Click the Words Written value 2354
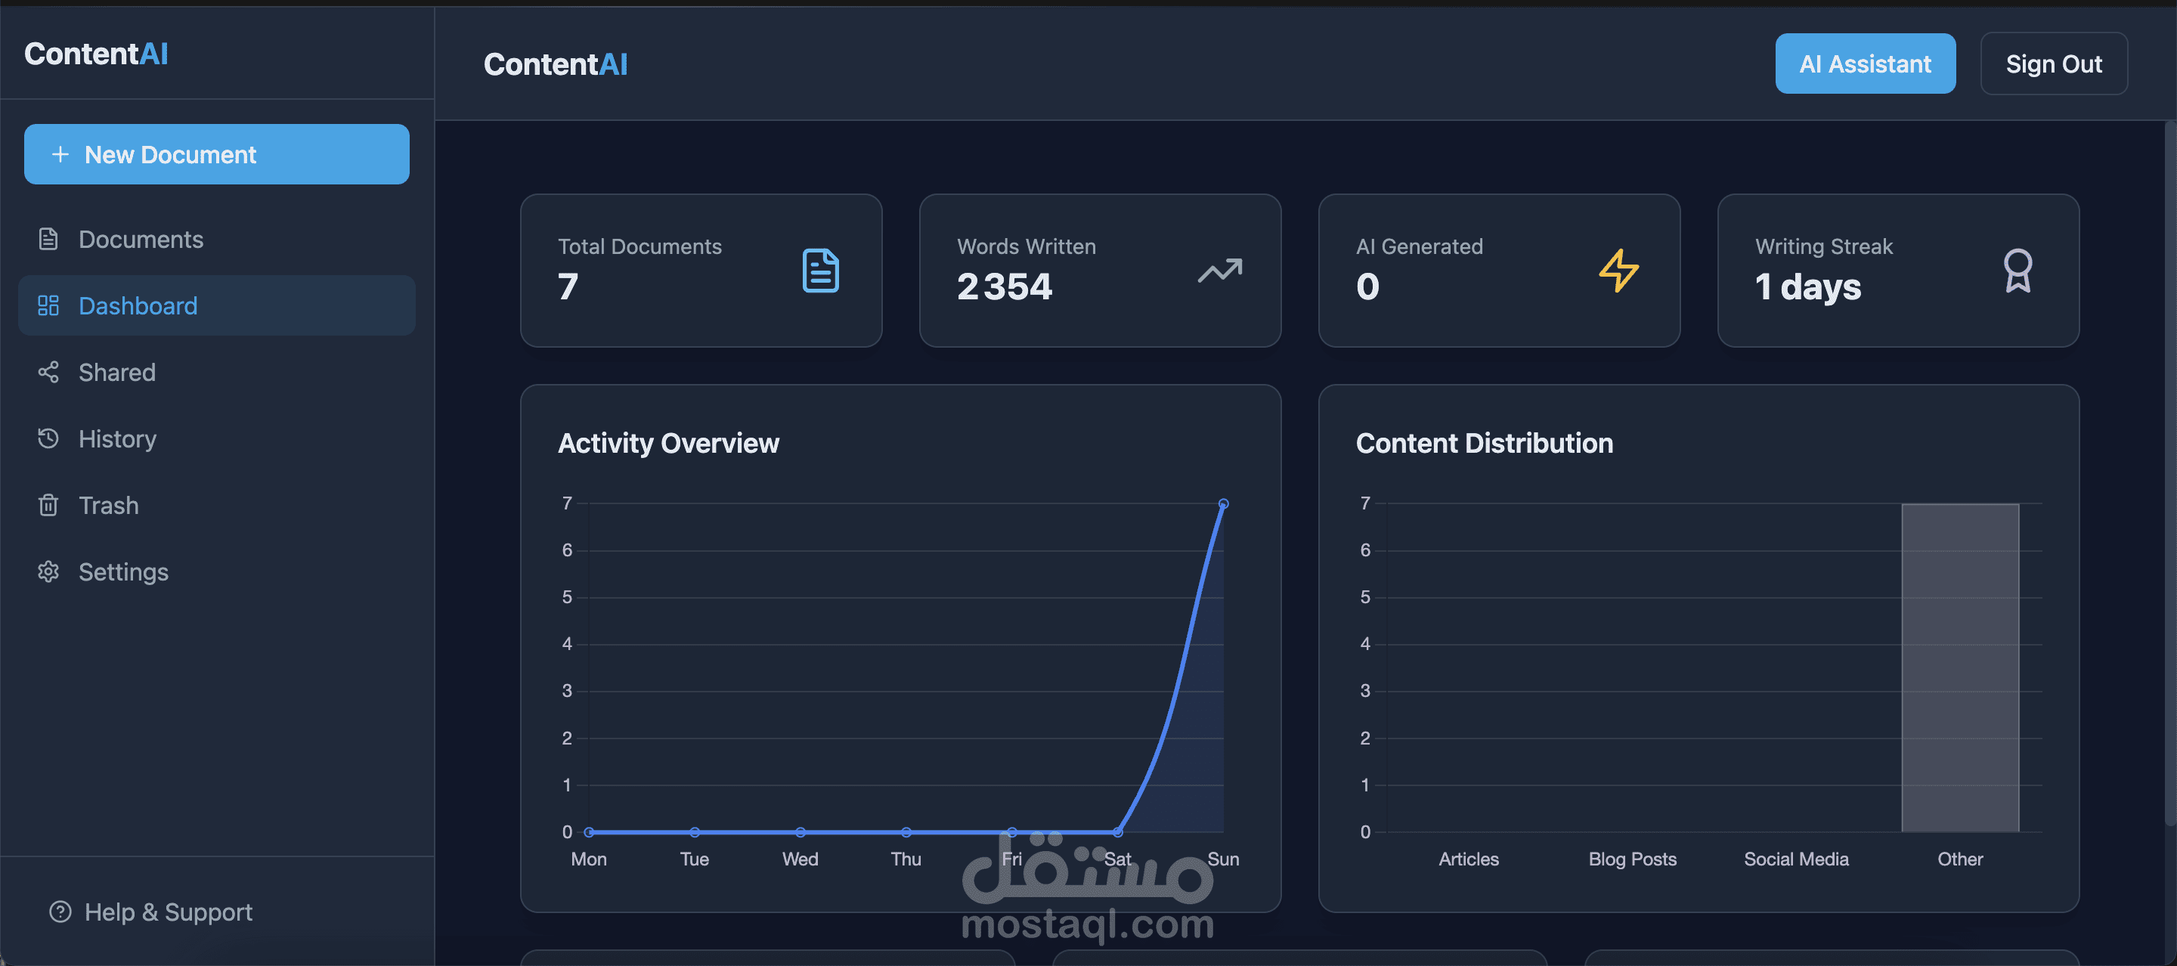 tap(1004, 286)
